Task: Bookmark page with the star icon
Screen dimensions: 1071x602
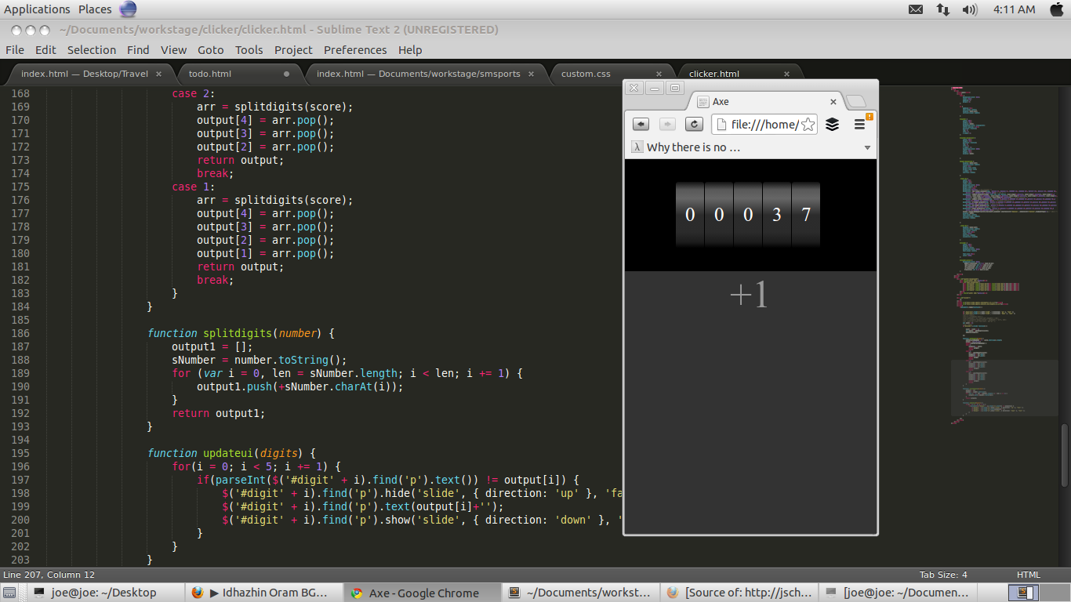Action: (x=808, y=125)
